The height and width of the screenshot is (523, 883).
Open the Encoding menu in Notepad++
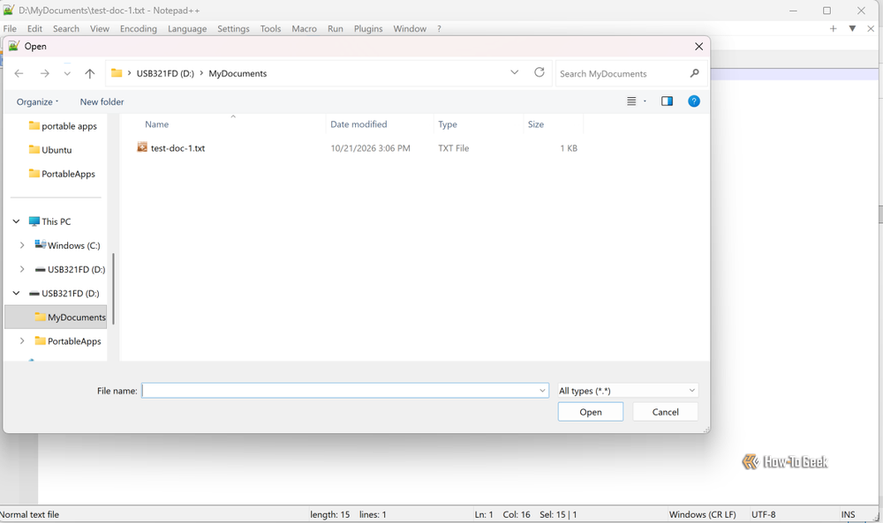[x=138, y=29]
